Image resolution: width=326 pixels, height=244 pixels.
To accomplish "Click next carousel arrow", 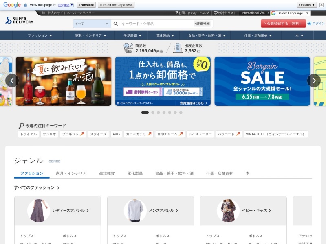I will 314,81.
